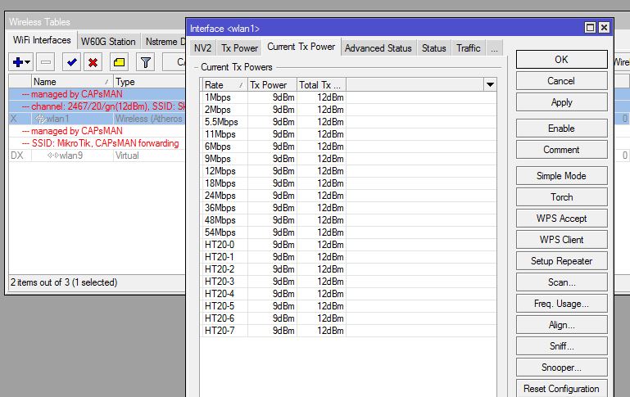Click the Cancel button
The height and width of the screenshot is (397, 630).
[x=561, y=81]
